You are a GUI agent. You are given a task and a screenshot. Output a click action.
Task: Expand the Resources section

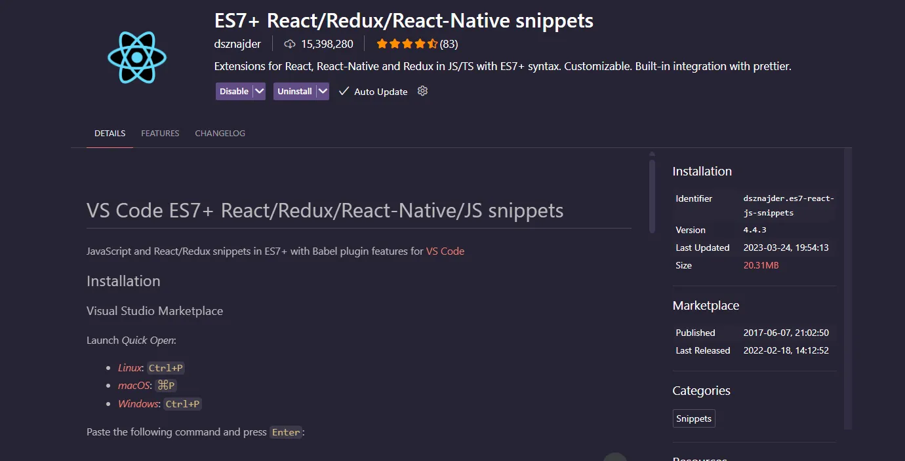coord(699,457)
